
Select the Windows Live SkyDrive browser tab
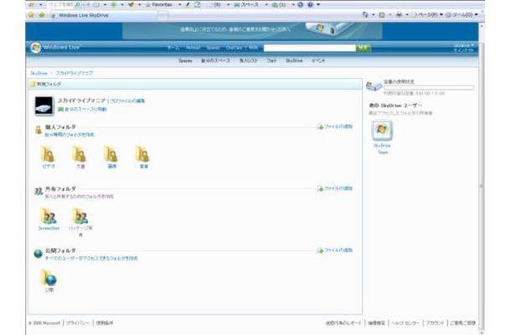point(104,15)
